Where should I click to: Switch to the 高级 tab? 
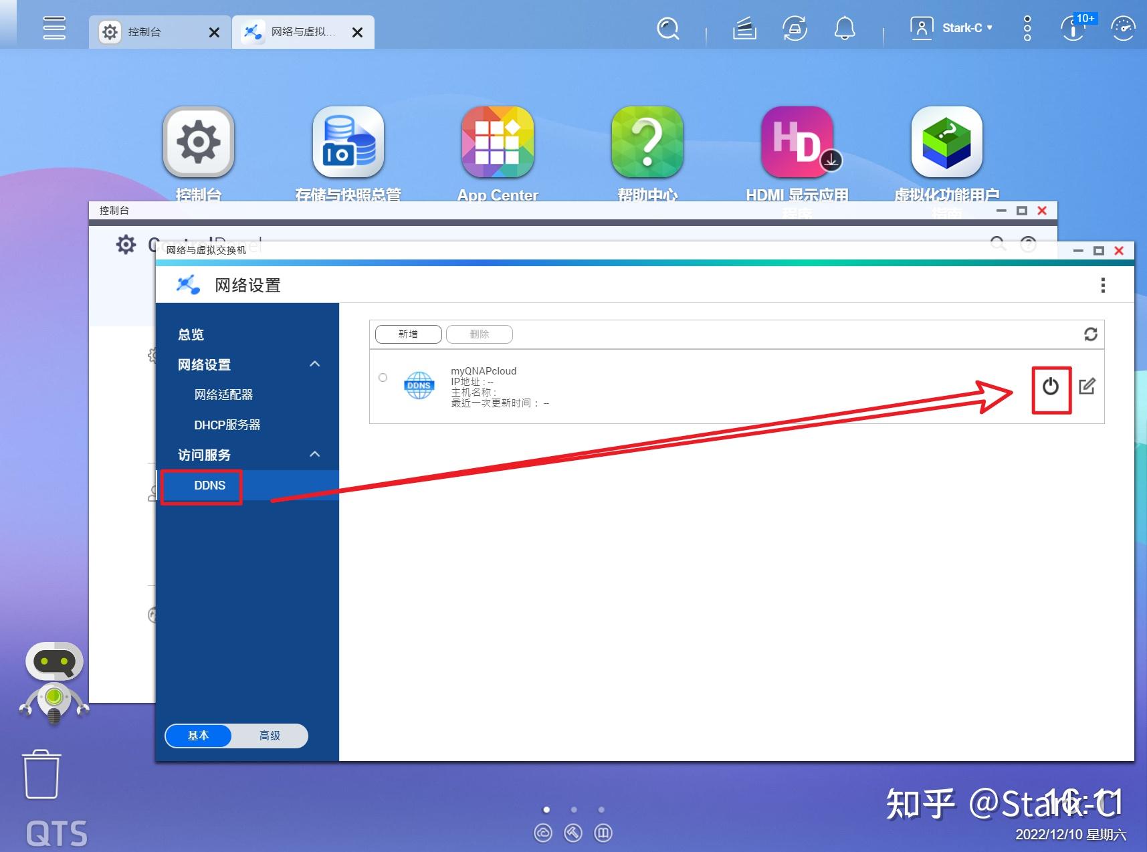[270, 736]
